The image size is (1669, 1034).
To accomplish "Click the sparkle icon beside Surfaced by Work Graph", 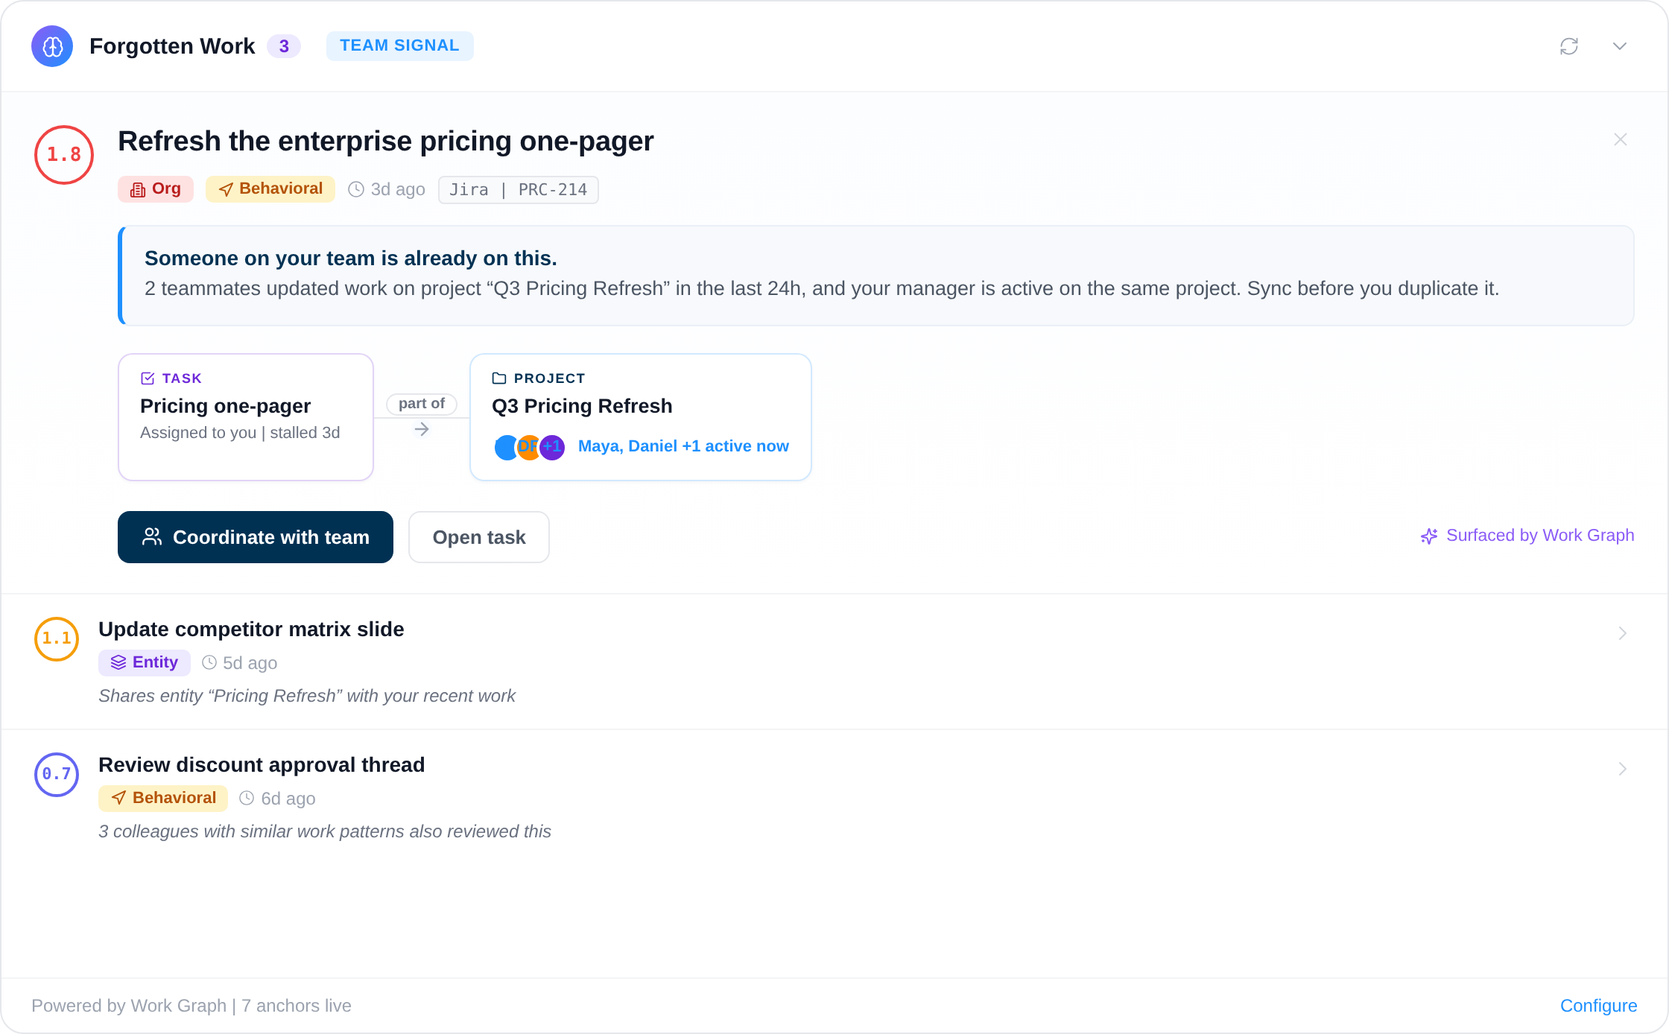I will 1429,536.
